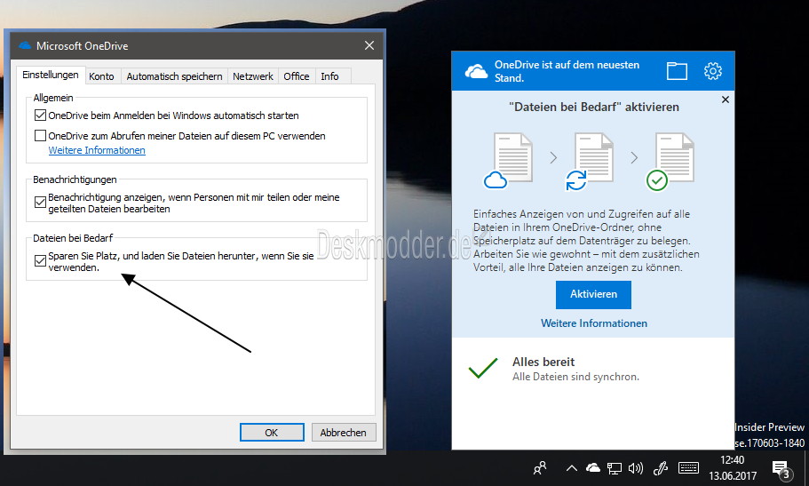Open the Office tab
809x486 pixels.
[297, 76]
